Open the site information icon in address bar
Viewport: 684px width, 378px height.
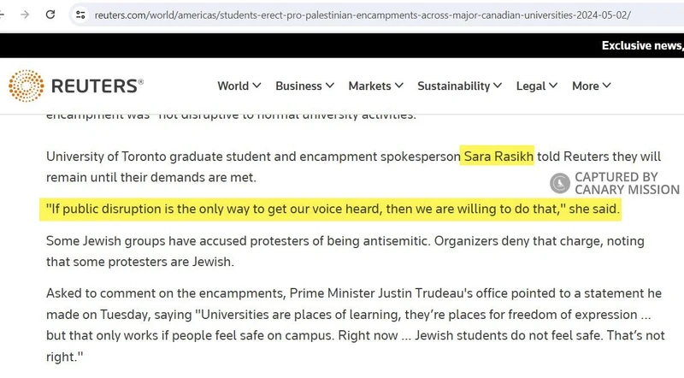[80, 15]
